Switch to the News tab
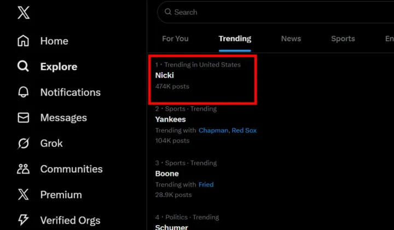The width and height of the screenshot is (394, 230). 291,39
